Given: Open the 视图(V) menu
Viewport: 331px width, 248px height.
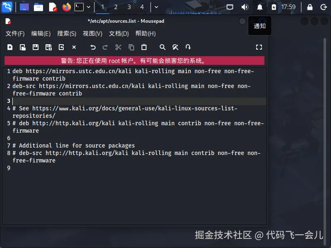Looking at the screenshot, I should click(x=92, y=33).
